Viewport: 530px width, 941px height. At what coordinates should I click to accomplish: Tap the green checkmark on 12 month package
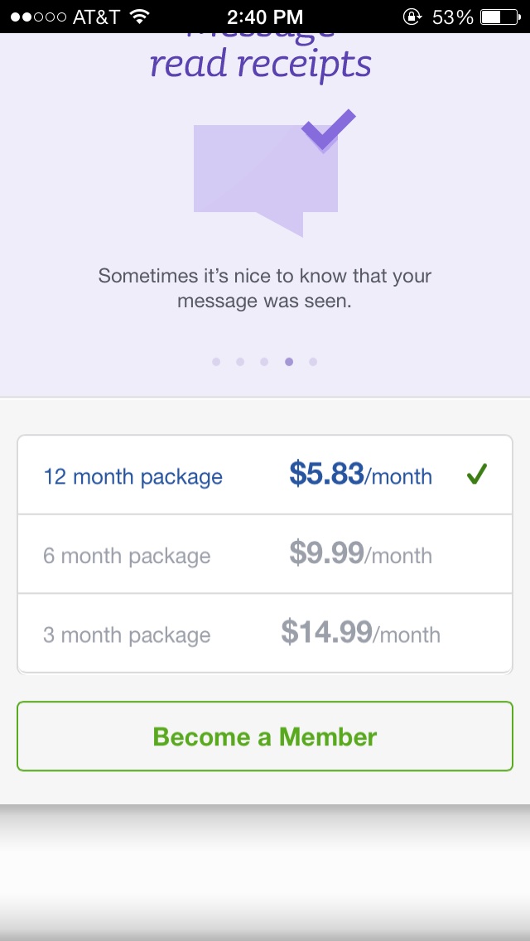tap(476, 475)
